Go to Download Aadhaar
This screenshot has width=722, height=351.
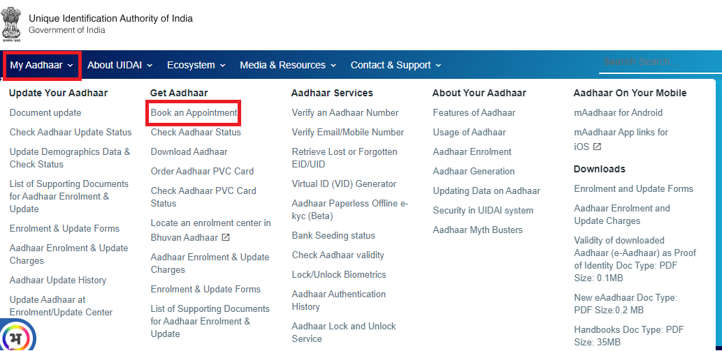189,152
